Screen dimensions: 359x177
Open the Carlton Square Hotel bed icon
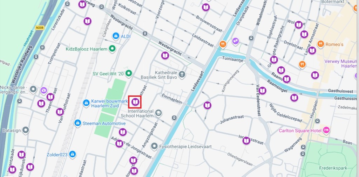(326, 130)
